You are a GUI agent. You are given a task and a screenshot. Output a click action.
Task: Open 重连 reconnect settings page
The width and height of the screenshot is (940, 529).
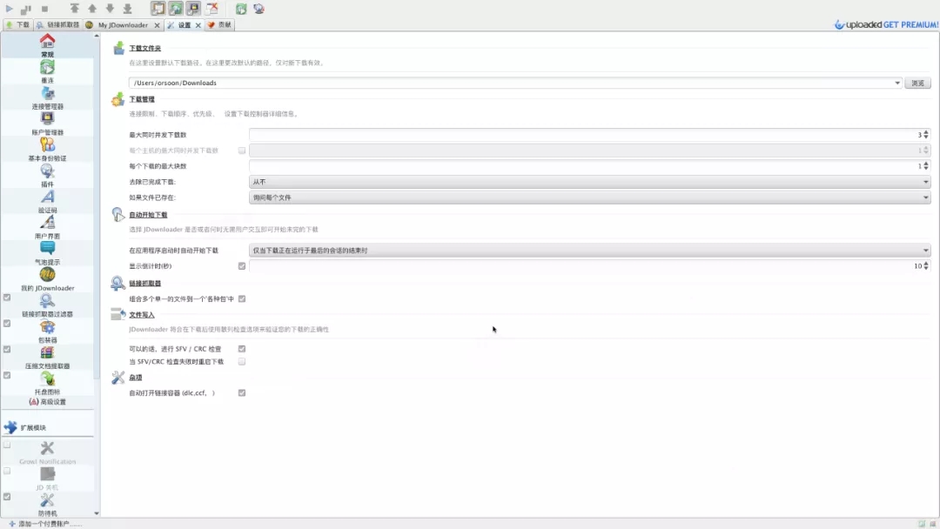[x=47, y=71]
